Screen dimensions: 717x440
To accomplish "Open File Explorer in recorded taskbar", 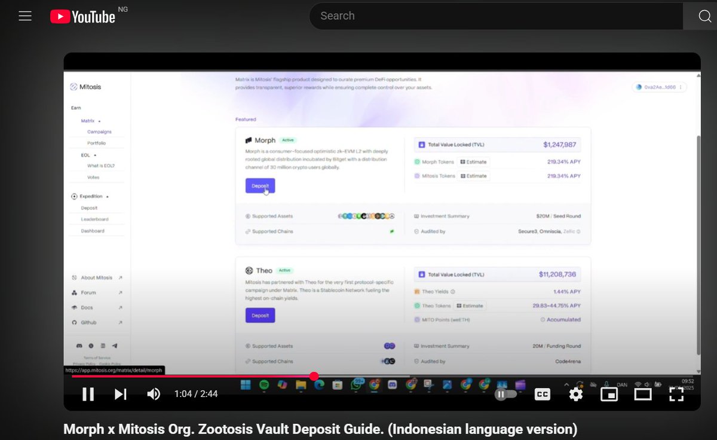I will 301,386.
